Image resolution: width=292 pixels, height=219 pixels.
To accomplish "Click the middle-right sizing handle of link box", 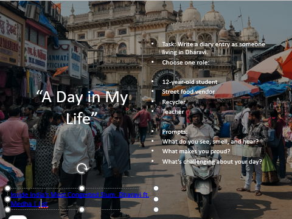I will pyautogui.click(x=156, y=199).
